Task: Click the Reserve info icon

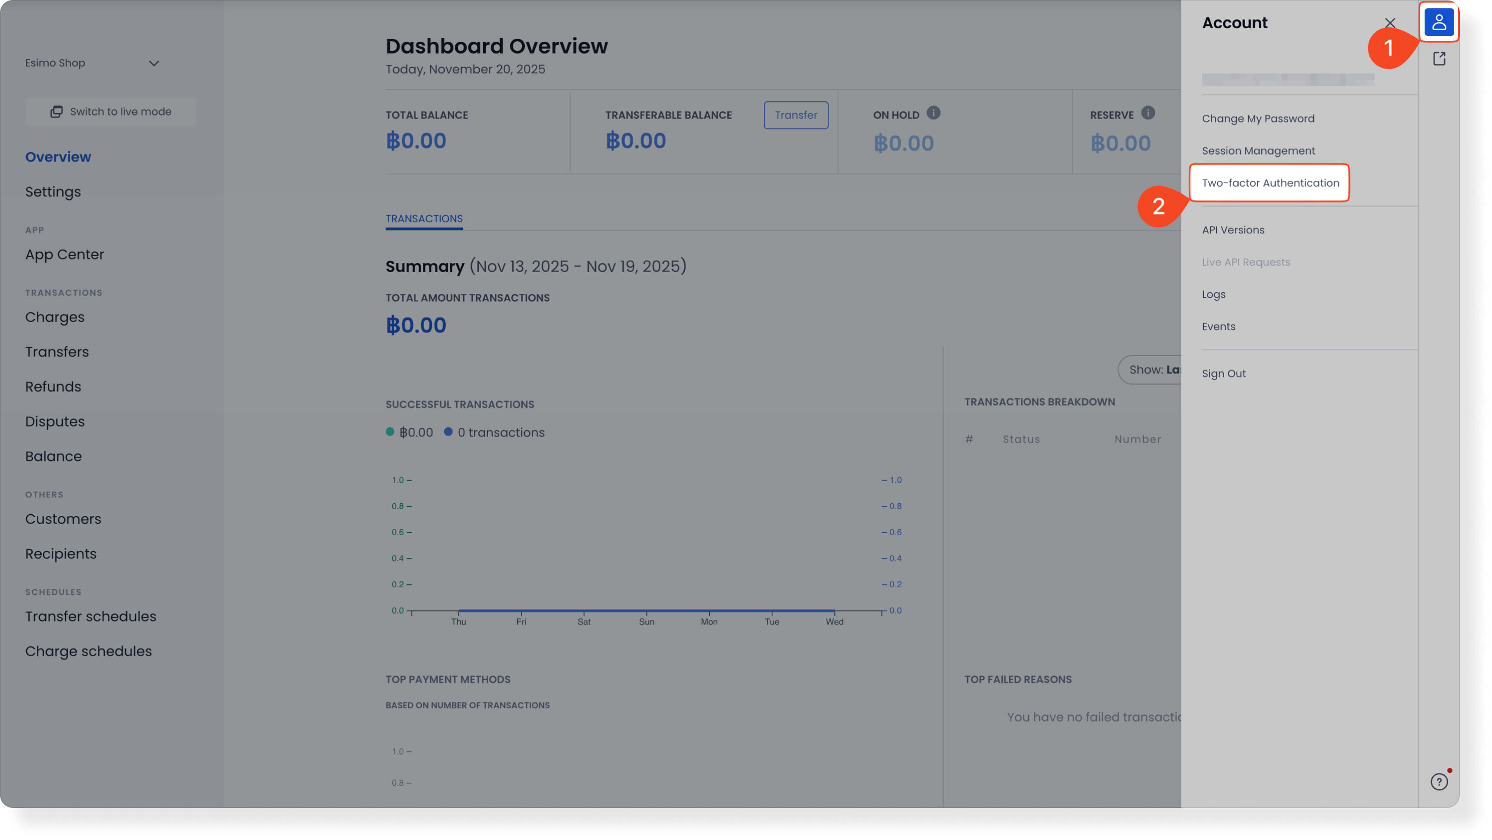Action: pyautogui.click(x=1147, y=113)
